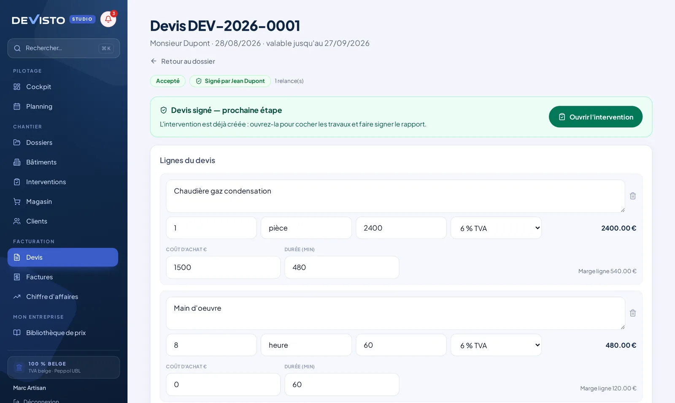Click the Cockpit dashboard icon
The height and width of the screenshot is (403, 675).
click(x=17, y=87)
